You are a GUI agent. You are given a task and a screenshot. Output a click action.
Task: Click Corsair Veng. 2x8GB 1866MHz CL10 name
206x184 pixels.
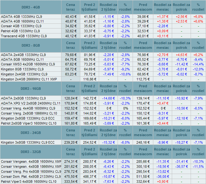tap(29, 113)
